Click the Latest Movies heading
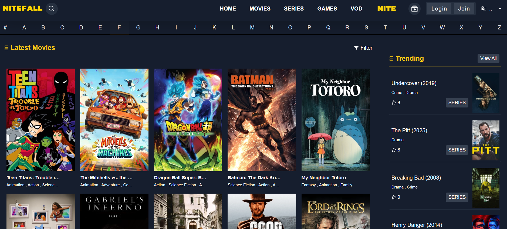 33,48
